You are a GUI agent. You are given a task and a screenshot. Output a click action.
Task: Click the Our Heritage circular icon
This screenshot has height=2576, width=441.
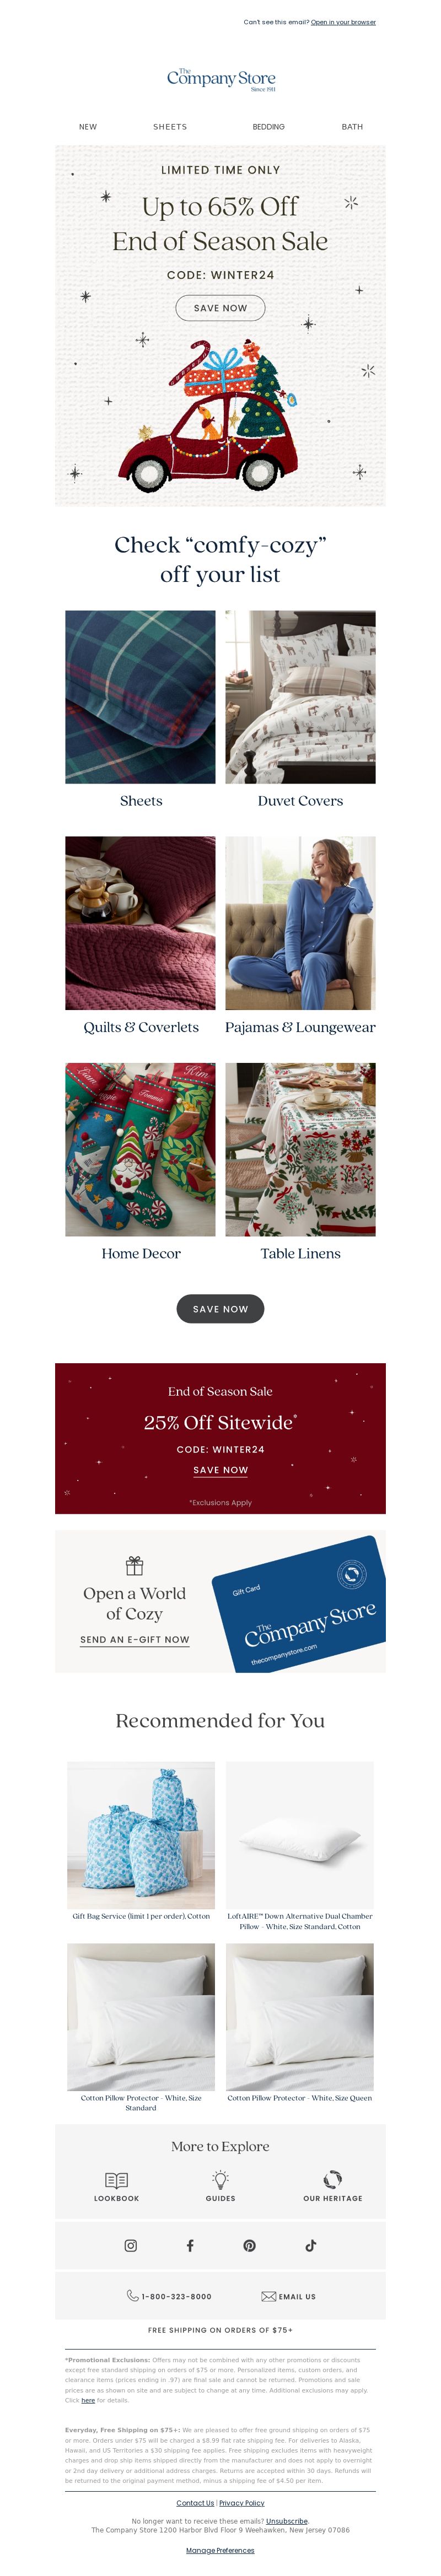[333, 2179]
